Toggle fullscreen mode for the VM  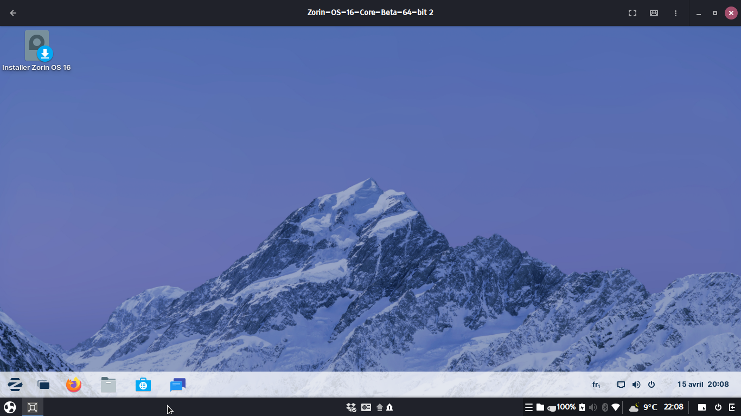633,13
